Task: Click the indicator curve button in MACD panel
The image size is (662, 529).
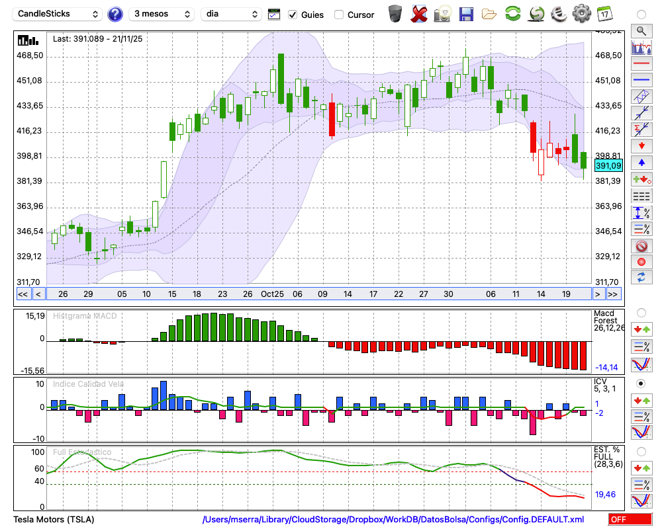Action: point(641,365)
